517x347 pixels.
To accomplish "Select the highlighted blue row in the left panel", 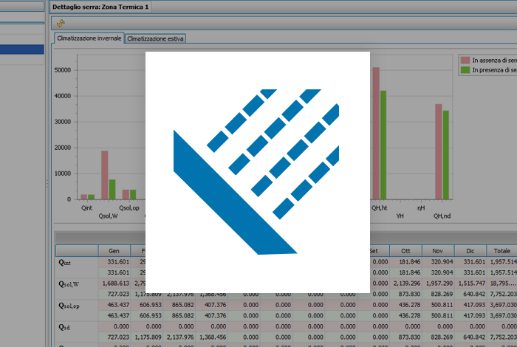I will click(x=21, y=49).
